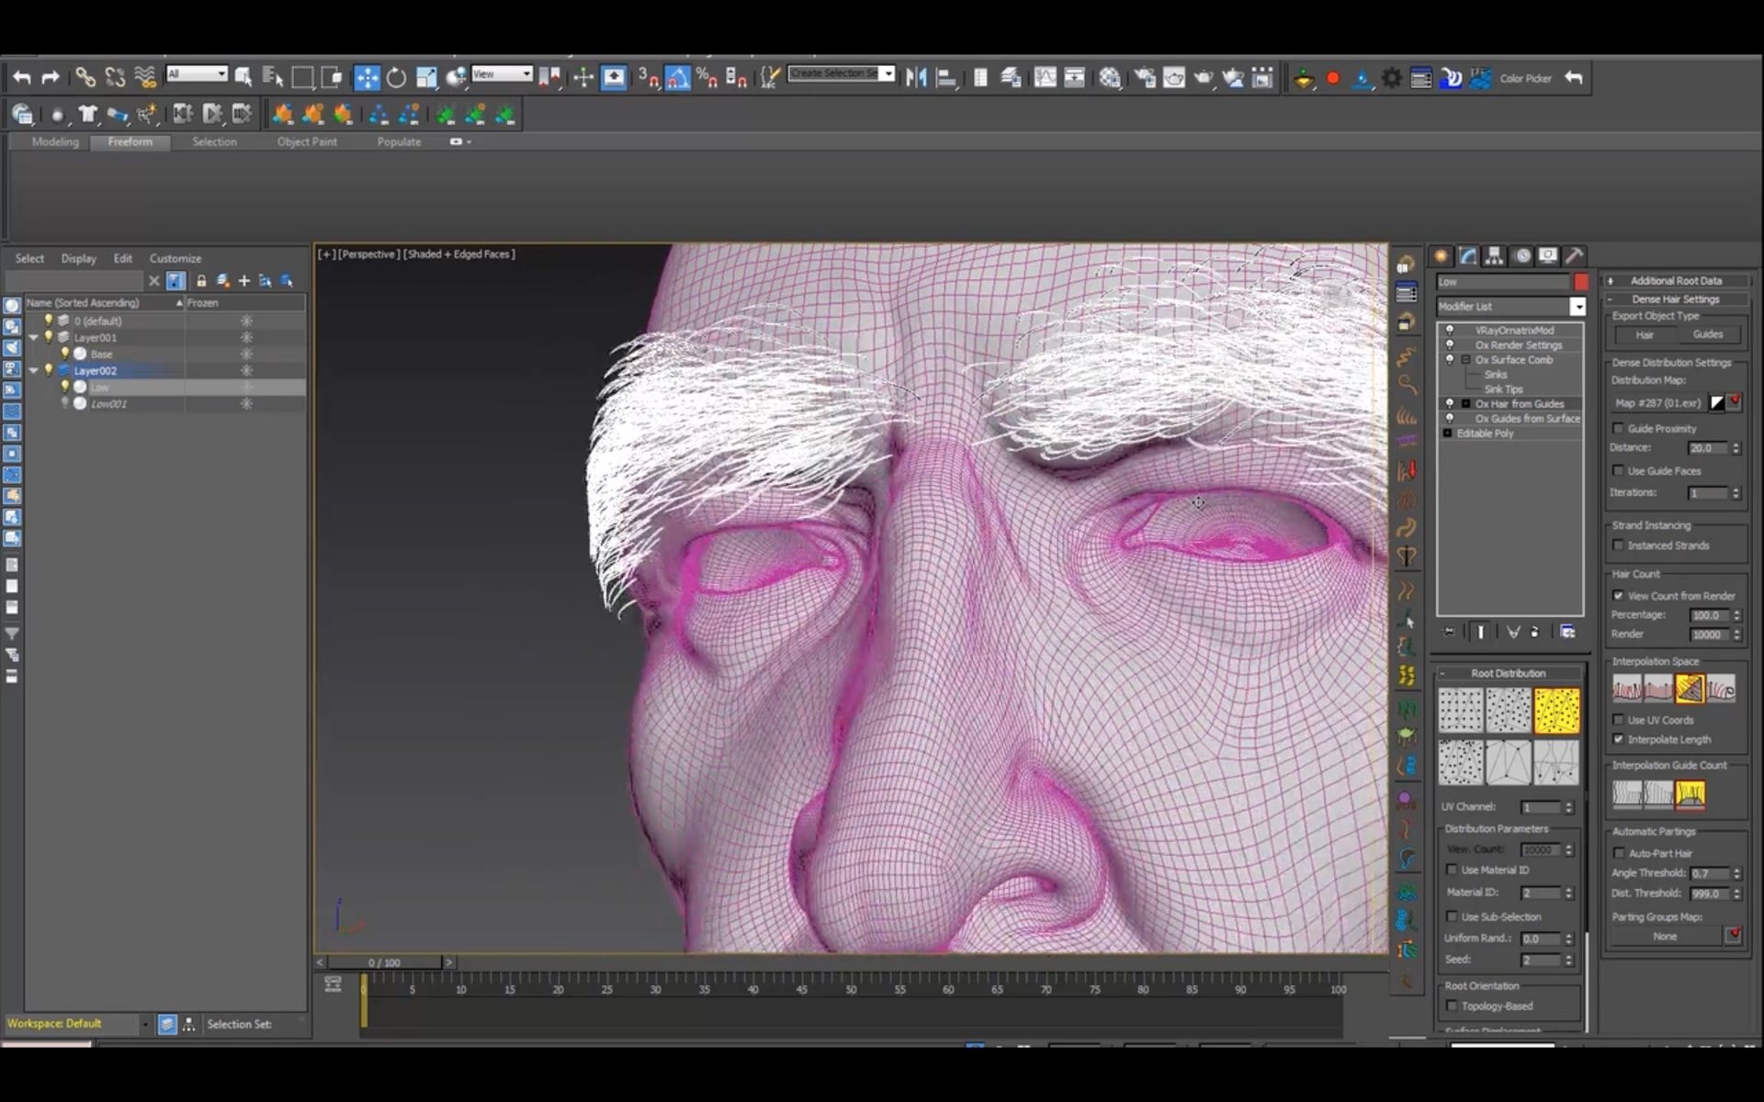Click the Perspective viewport label
Viewport: 1764px width, 1102px height.
tap(369, 254)
